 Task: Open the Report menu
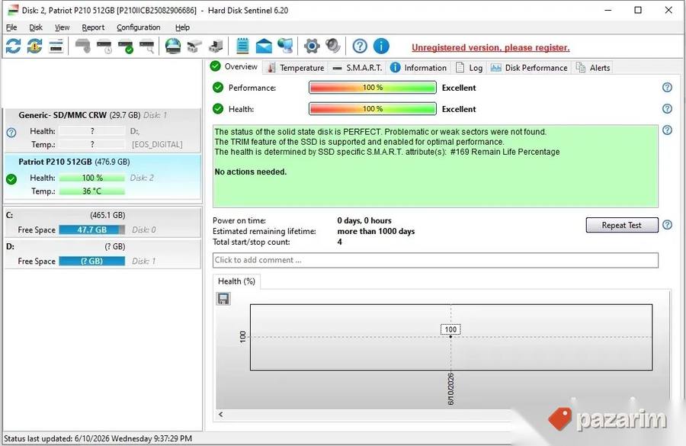click(x=93, y=27)
